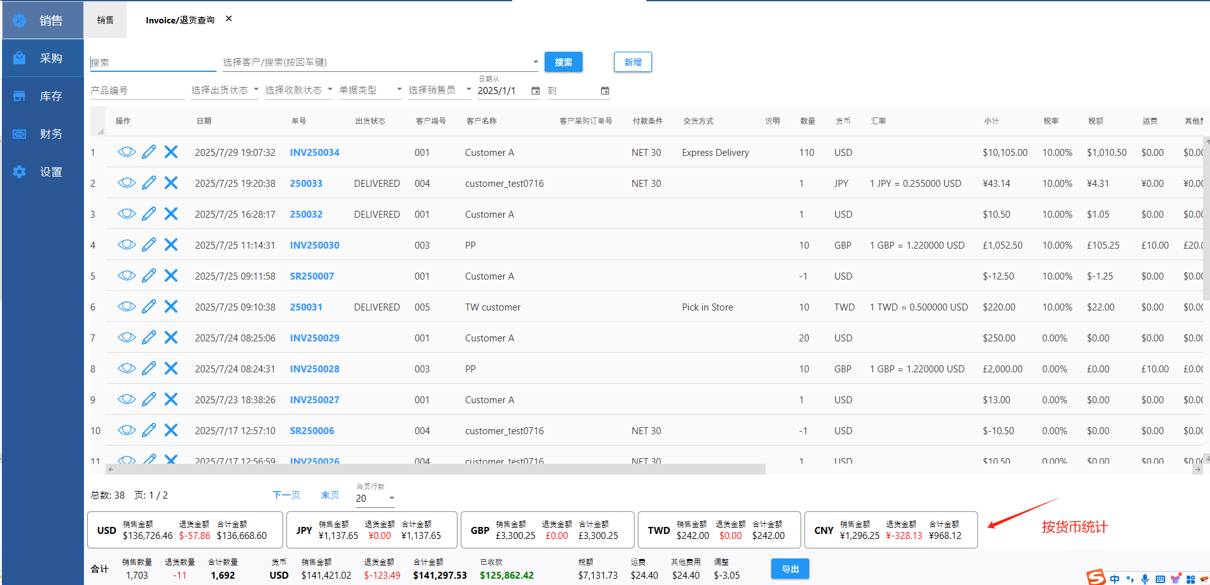
Task: Click the microphone icon in input method bar
Action: tap(1145, 579)
